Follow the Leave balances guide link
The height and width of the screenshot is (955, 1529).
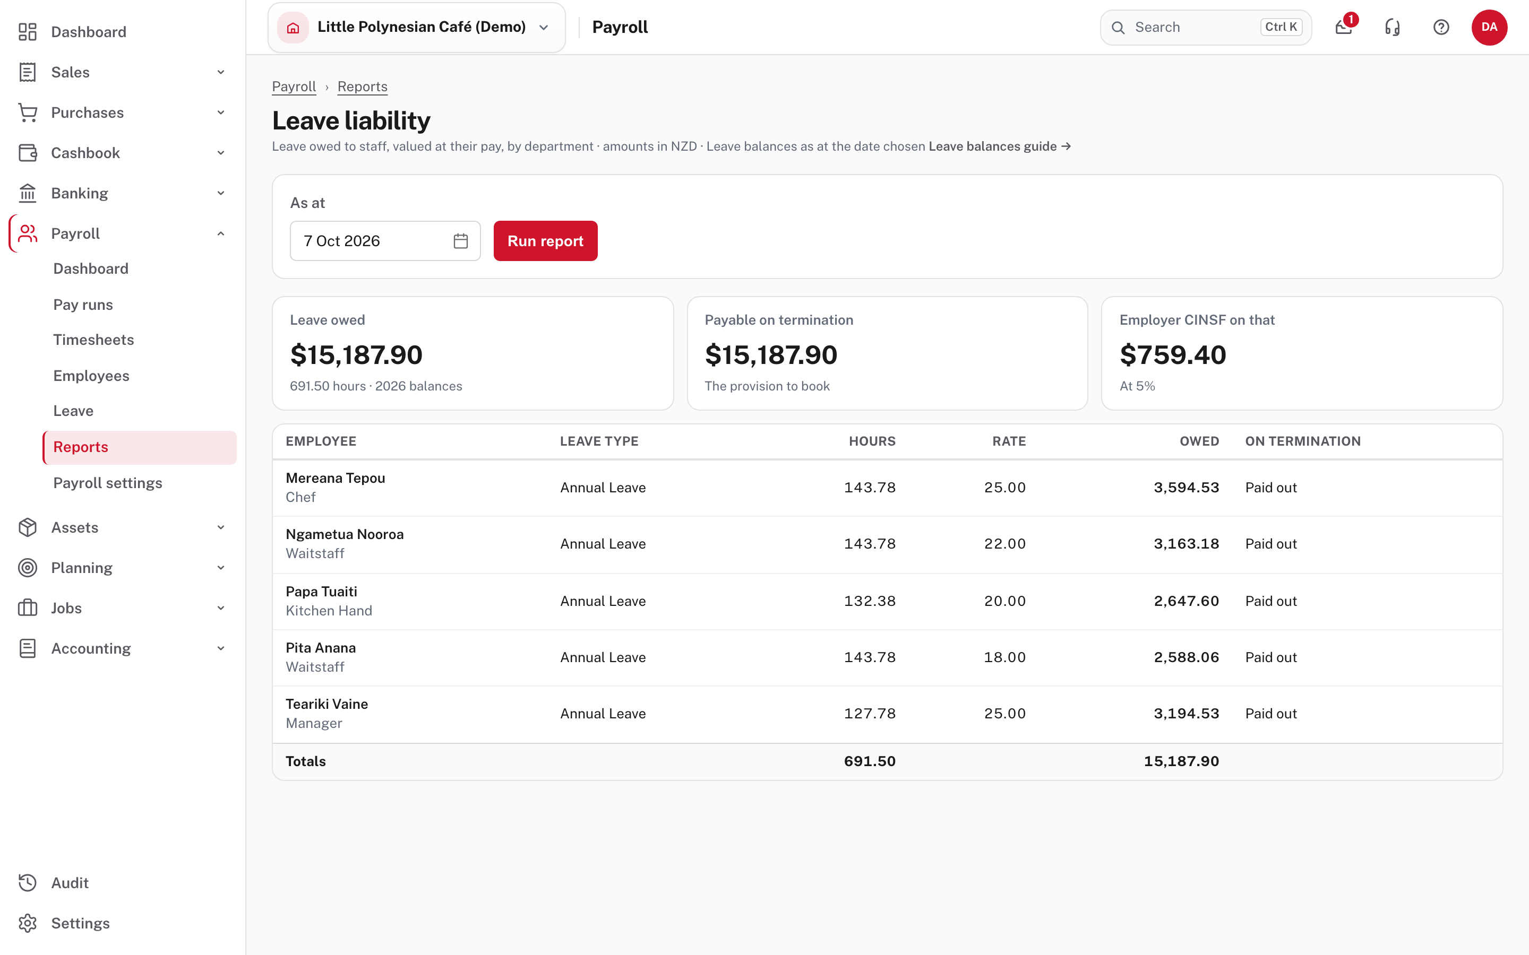(1000, 146)
